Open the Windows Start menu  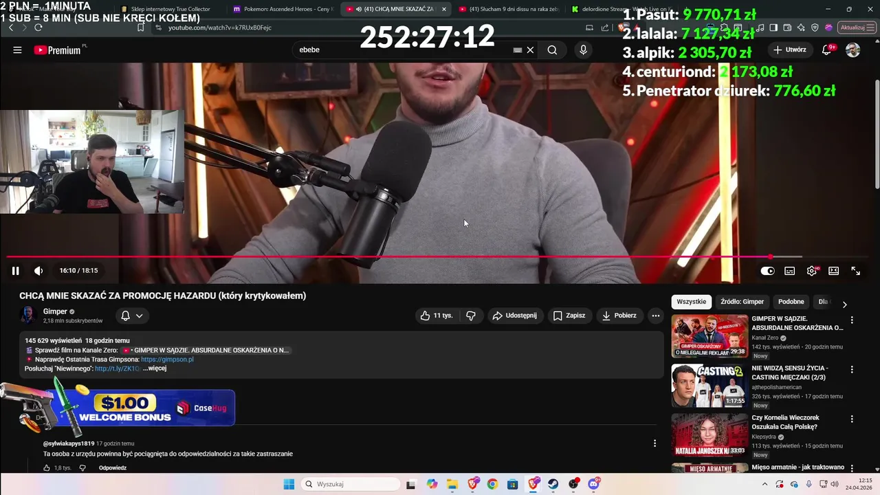pyautogui.click(x=289, y=484)
